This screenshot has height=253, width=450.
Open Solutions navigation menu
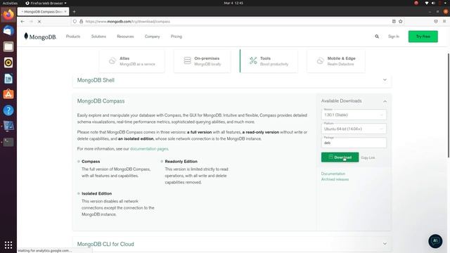point(98,37)
